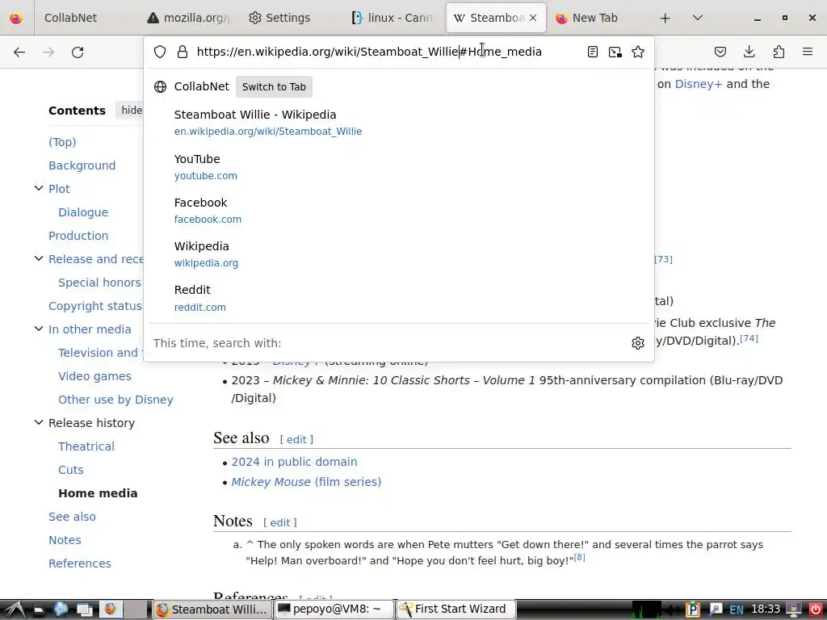Click the Firefox launcher in the taskbar
The height and width of the screenshot is (620, 827).
pyautogui.click(x=110, y=609)
